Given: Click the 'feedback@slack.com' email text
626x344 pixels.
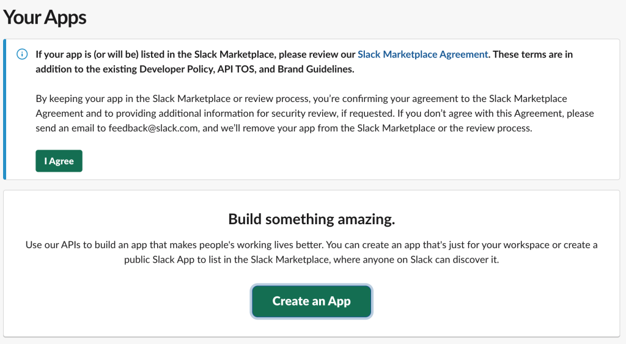Looking at the screenshot, I should tap(153, 128).
